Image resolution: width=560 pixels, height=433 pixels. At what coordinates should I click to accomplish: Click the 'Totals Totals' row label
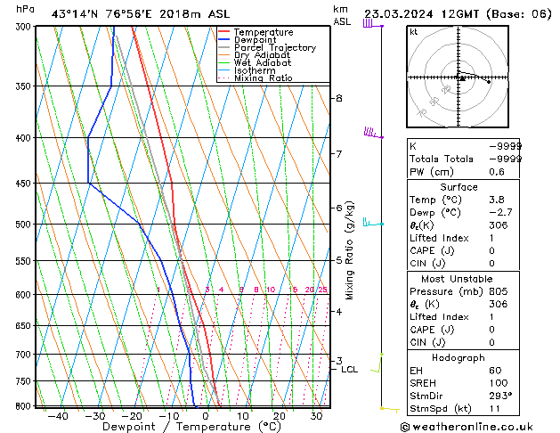(x=441, y=159)
